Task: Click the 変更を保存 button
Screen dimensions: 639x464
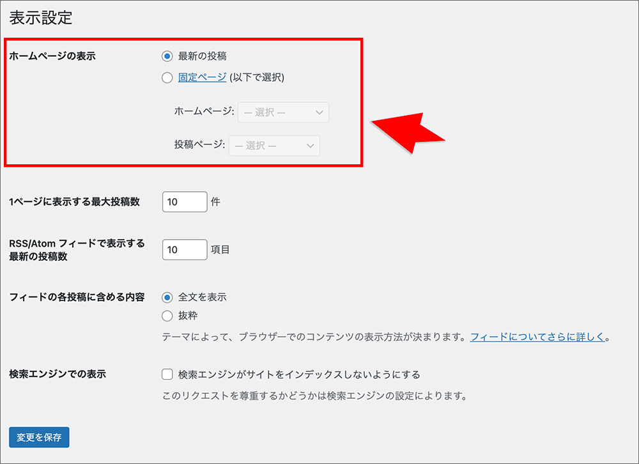Action: pyautogui.click(x=39, y=437)
